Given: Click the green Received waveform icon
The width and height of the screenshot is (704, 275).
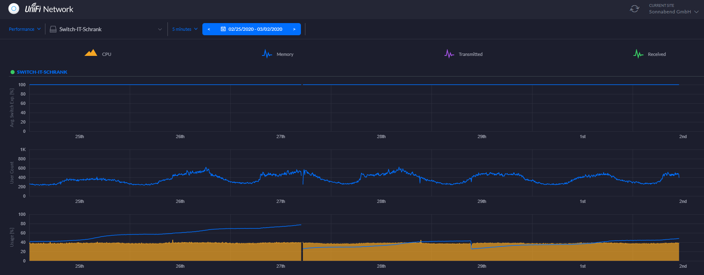Looking at the screenshot, I should click(x=638, y=54).
